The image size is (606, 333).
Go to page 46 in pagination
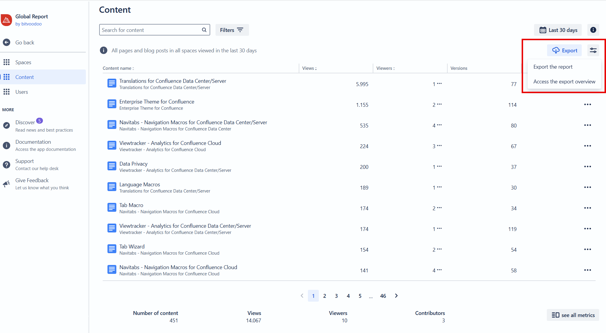[383, 296]
